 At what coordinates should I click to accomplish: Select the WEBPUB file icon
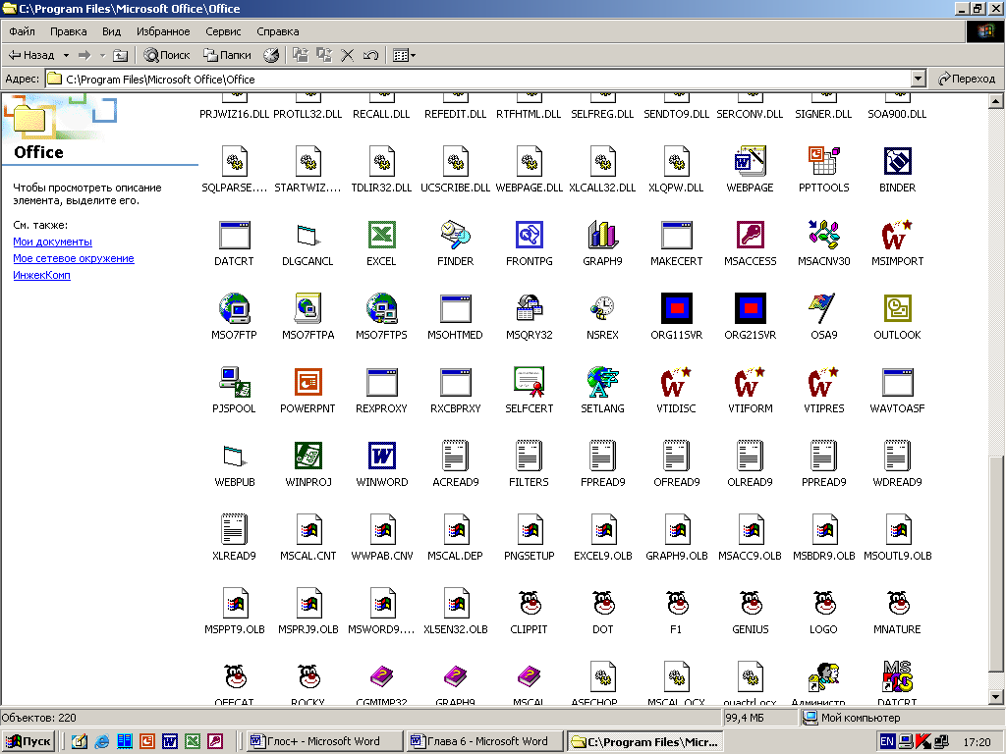(x=234, y=456)
